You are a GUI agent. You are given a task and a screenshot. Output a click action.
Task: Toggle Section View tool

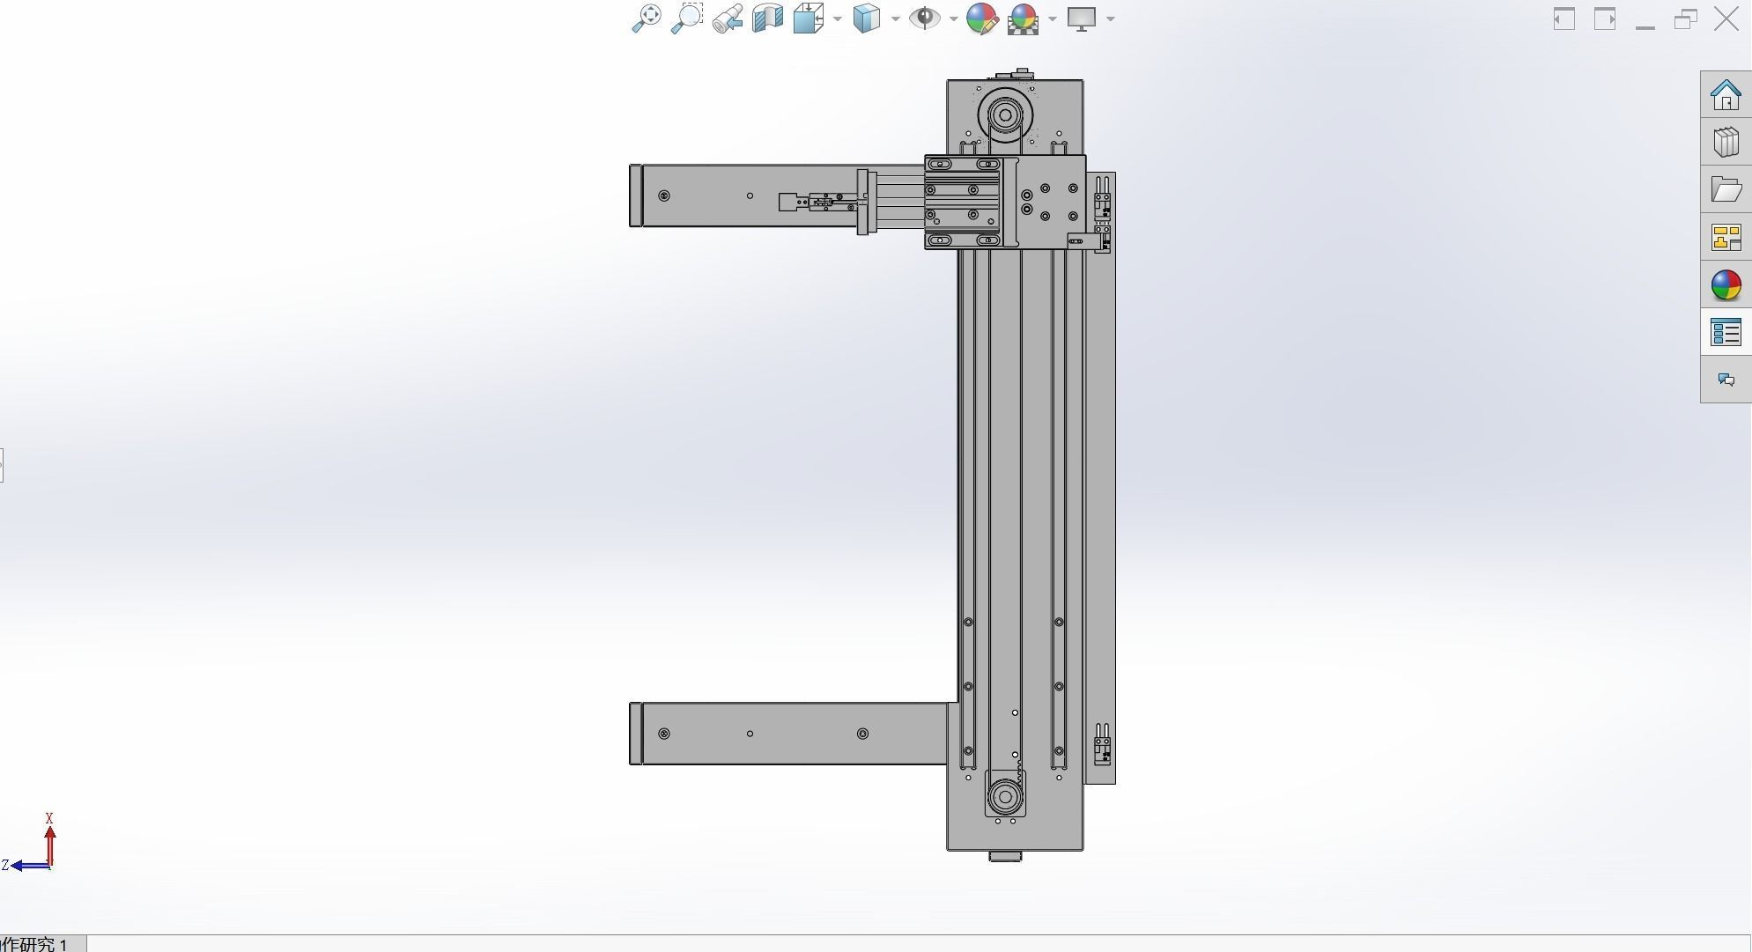[767, 18]
